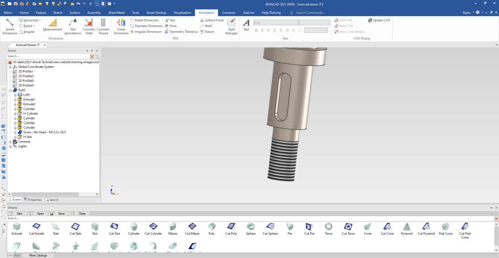Switch to Properties tab in Scene panel
Image resolution: width=499 pixels, height=258 pixels.
click(x=33, y=199)
